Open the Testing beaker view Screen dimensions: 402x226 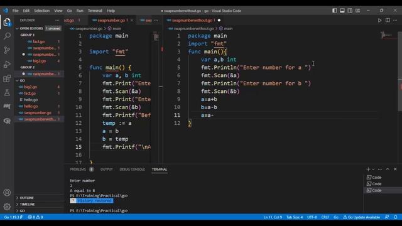pos(7,92)
